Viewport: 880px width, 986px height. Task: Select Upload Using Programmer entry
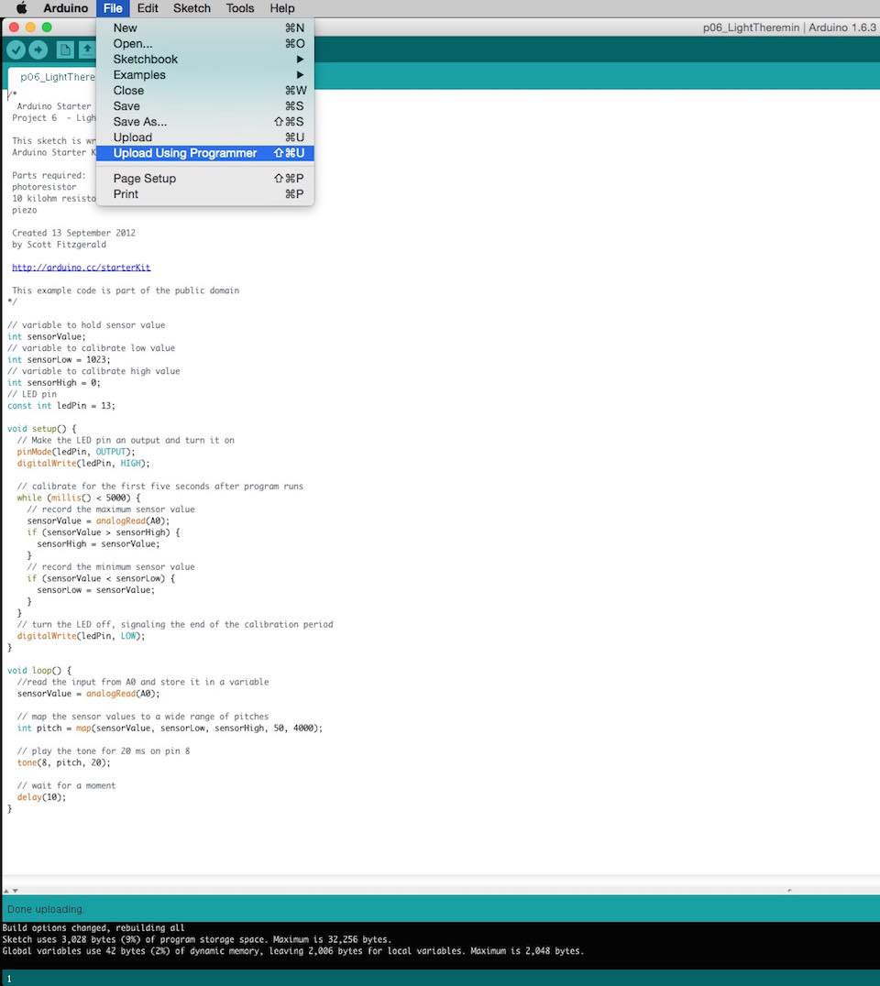[x=205, y=153]
